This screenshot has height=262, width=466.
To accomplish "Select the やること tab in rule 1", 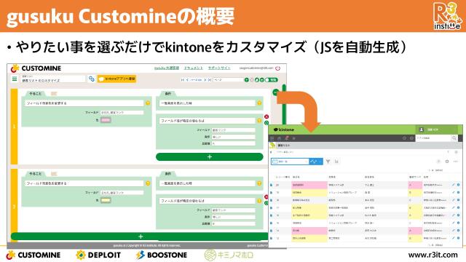I will 36,94.
